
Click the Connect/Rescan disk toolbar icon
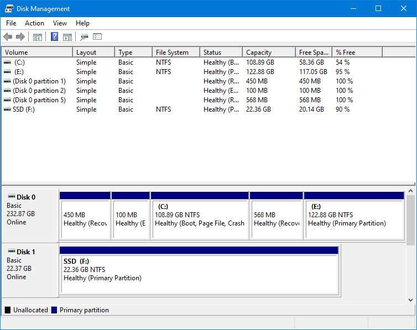pyautogui.click(x=84, y=37)
